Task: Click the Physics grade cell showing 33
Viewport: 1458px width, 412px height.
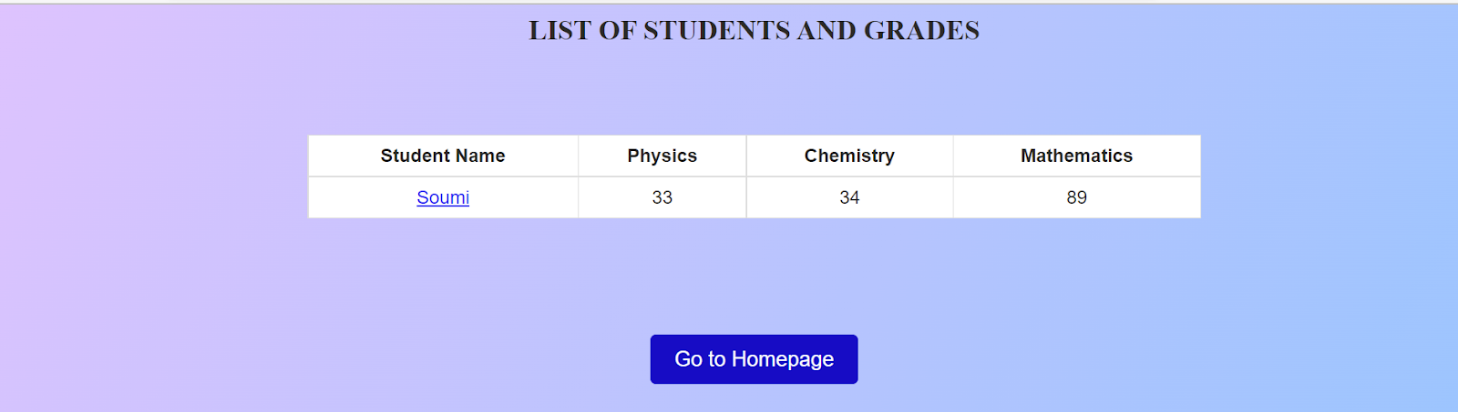Action: tap(662, 197)
